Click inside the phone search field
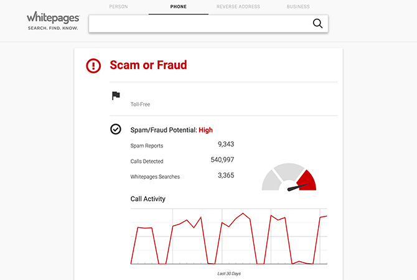Image resolution: width=417 pixels, height=280 pixels. [199, 24]
